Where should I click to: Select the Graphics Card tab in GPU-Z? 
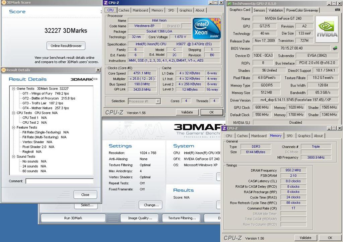240,10
